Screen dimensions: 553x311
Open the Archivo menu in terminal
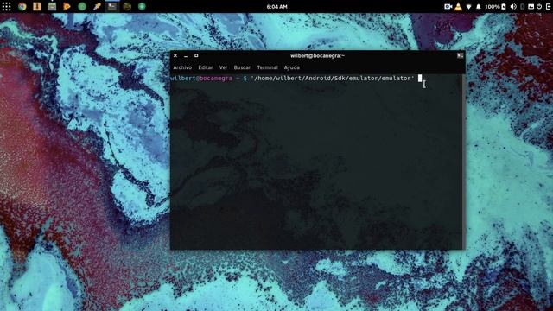pos(182,67)
